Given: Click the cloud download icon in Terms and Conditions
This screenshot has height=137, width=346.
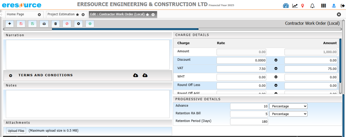Looking at the screenshot, I should (135, 75).
